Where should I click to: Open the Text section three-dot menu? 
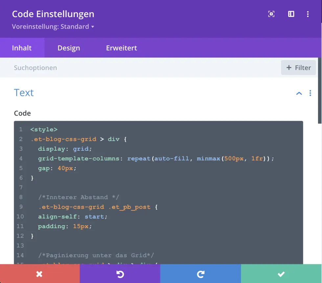310,93
